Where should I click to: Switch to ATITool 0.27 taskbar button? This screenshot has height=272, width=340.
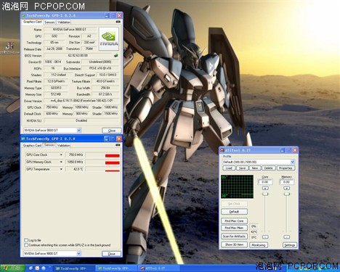pyautogui.click(x=159, y=268)
